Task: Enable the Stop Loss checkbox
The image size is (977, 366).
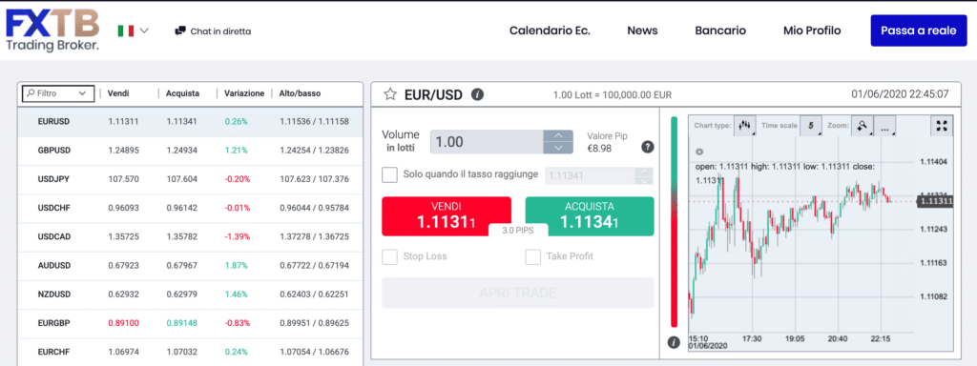Action: click(389, 256)
